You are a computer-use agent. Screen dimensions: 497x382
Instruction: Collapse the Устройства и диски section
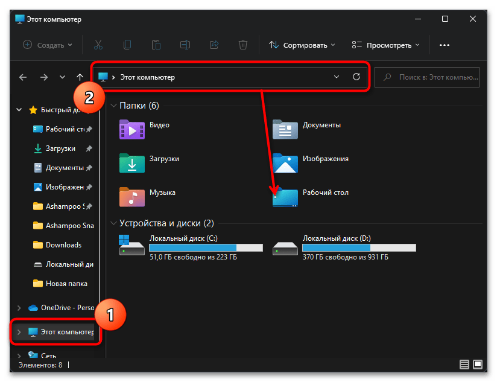tap(113, 223)
